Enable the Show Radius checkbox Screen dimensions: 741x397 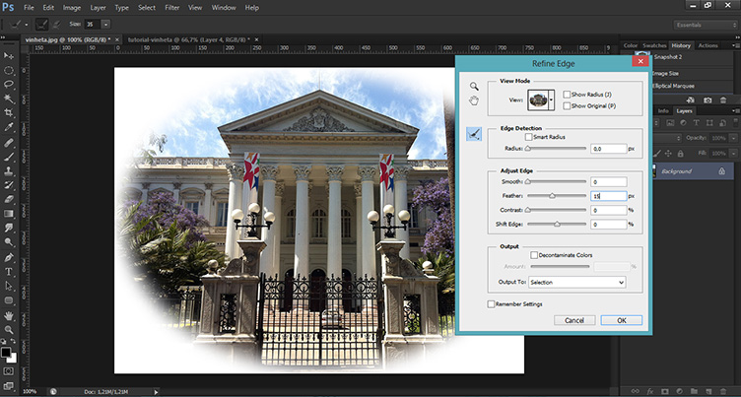[567, 94]
